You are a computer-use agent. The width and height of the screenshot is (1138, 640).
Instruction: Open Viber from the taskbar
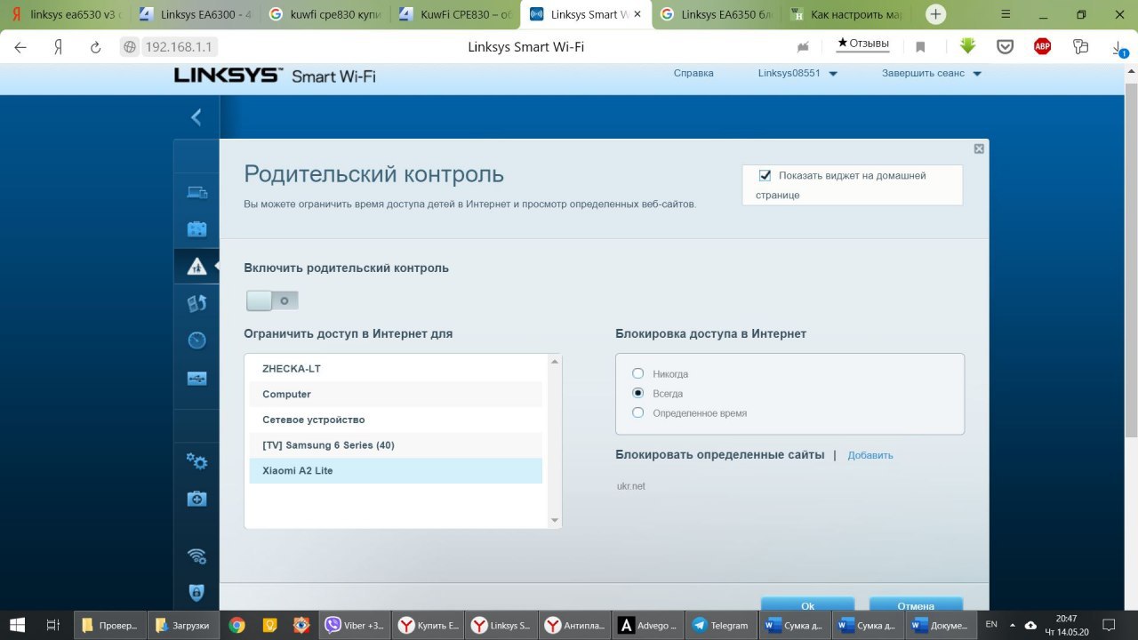(x=356, y=625)
